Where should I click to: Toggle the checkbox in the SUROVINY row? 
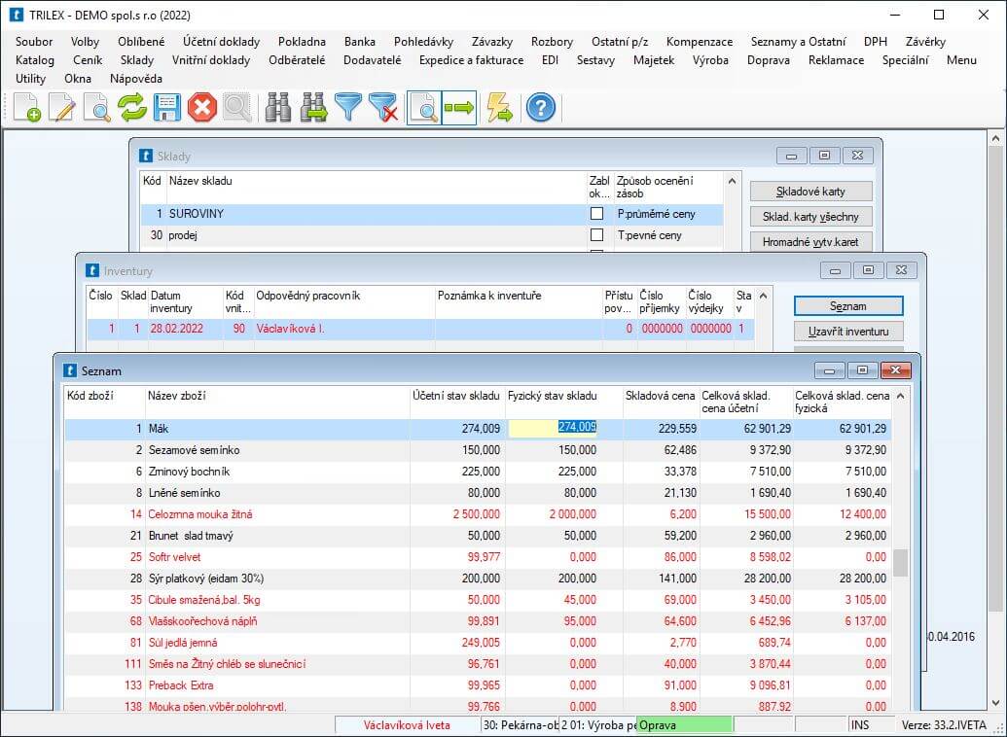point(596,214)
